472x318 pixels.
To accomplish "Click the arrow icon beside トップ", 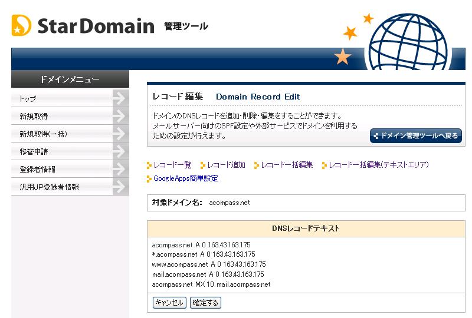I will 120,98.
